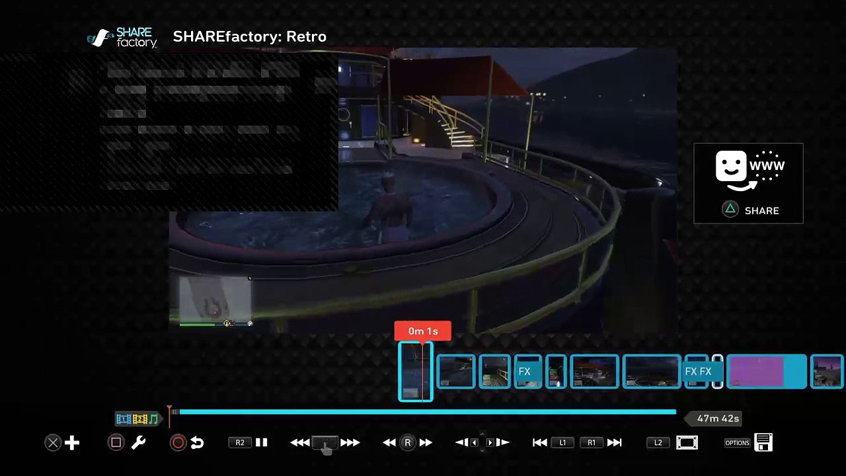This screenshot has width=846, height=476.
Task: Click the OPTIONS button label
Action: coord(737,443)
